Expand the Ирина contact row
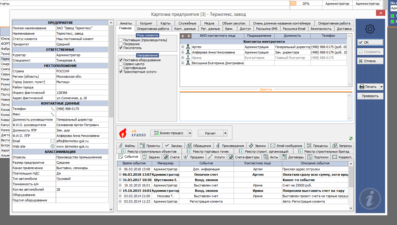This screenshot has height=225, width=397. (183, 58)
